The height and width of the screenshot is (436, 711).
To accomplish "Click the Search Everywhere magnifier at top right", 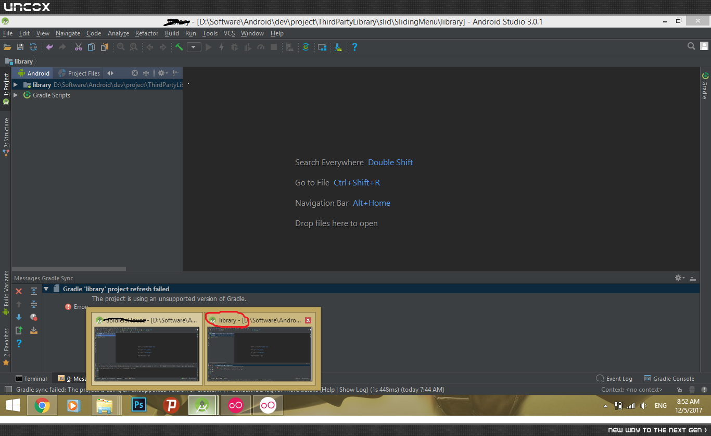I will coord(691,46).
